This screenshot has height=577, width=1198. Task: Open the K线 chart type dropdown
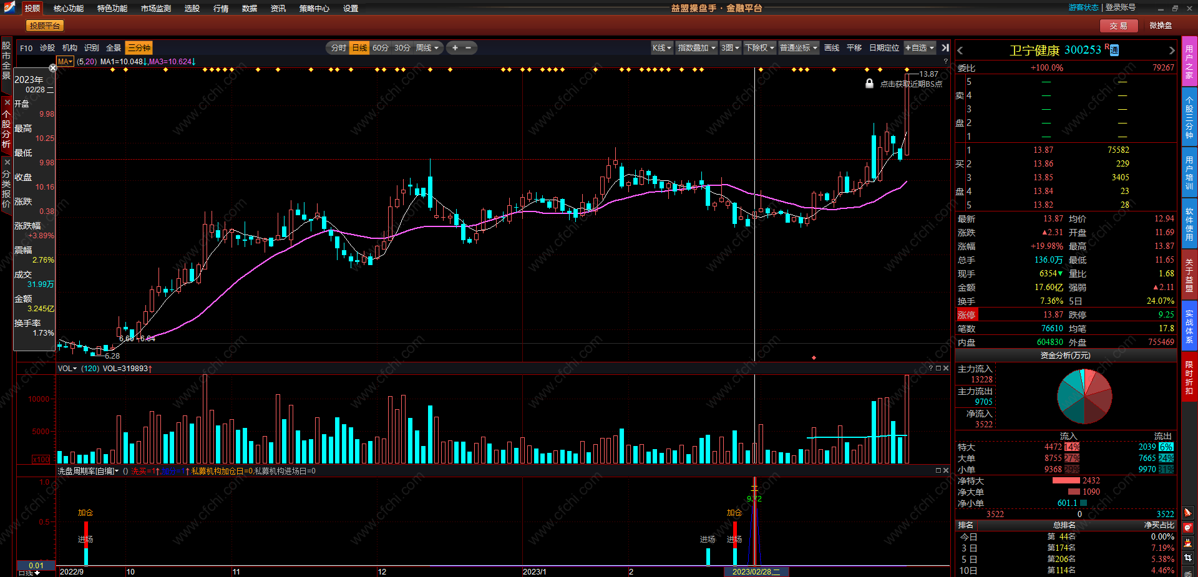tap(661, 48)
